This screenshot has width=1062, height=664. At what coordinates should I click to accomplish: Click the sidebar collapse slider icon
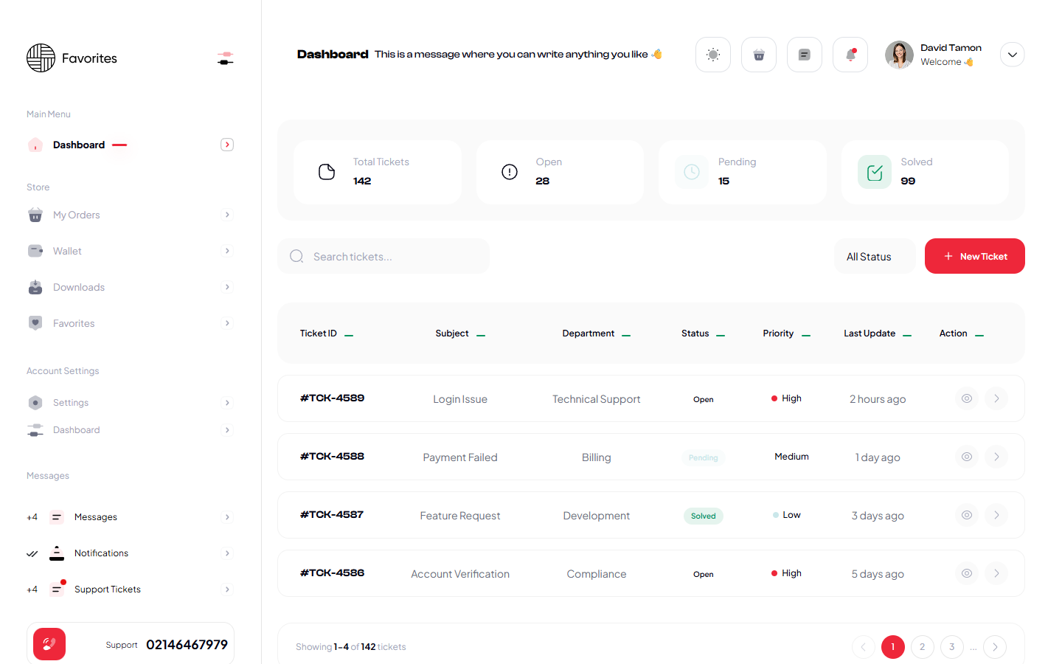(x=226, y=58)
